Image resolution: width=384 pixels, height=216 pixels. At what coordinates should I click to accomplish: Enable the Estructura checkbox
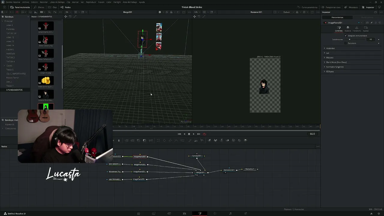click(346, 43)
